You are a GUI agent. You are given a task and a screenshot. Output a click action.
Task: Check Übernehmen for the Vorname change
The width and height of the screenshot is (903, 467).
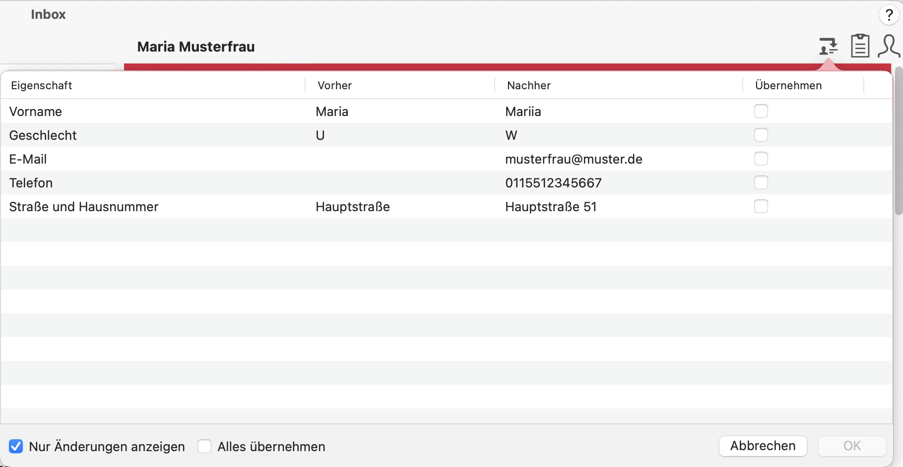tap(761, 111)
